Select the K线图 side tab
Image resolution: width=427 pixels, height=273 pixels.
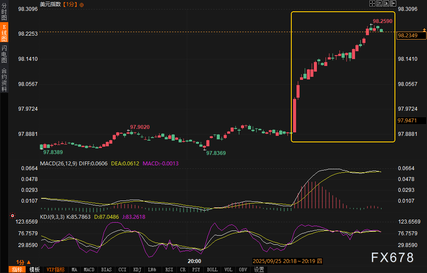click(4, 33)
